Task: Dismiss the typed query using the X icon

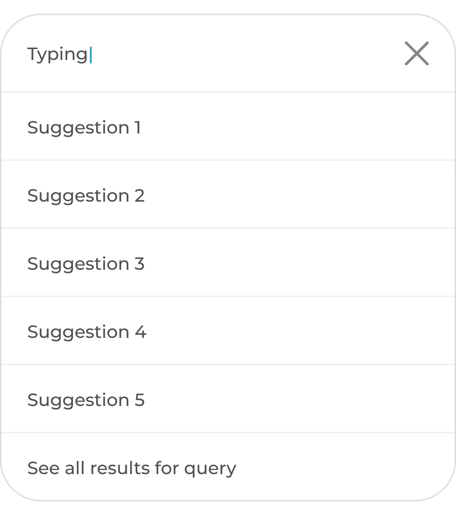Action: pos(417,54)
